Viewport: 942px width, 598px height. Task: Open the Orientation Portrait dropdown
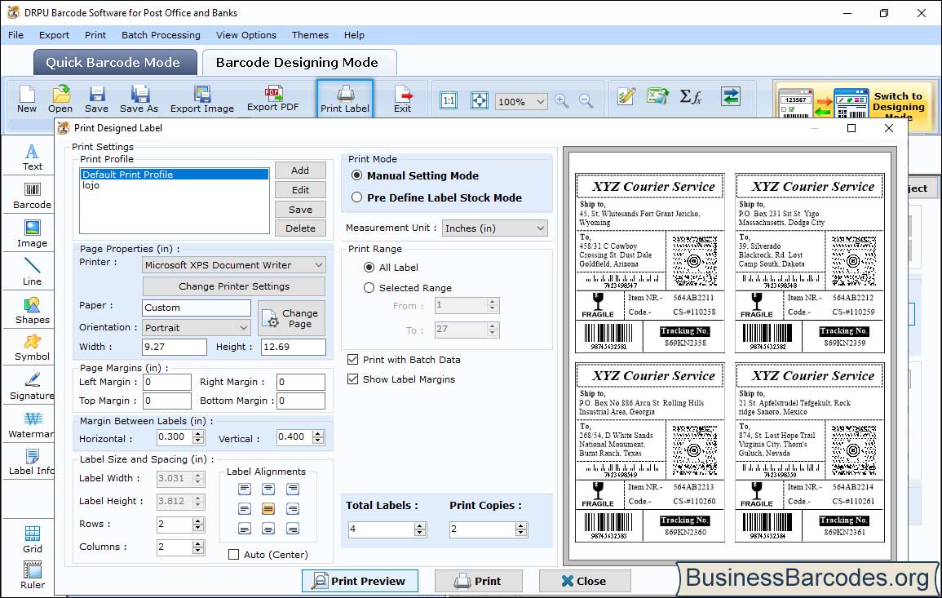tap(197, 327)
